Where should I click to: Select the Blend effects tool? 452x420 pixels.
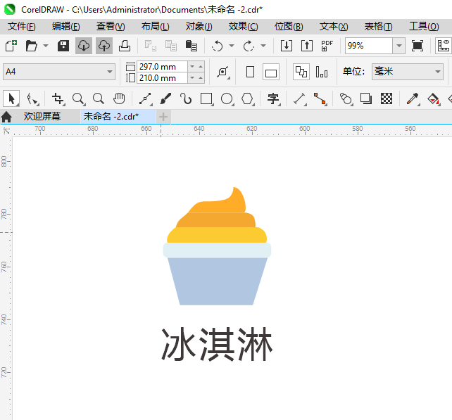tap(346, 98)
